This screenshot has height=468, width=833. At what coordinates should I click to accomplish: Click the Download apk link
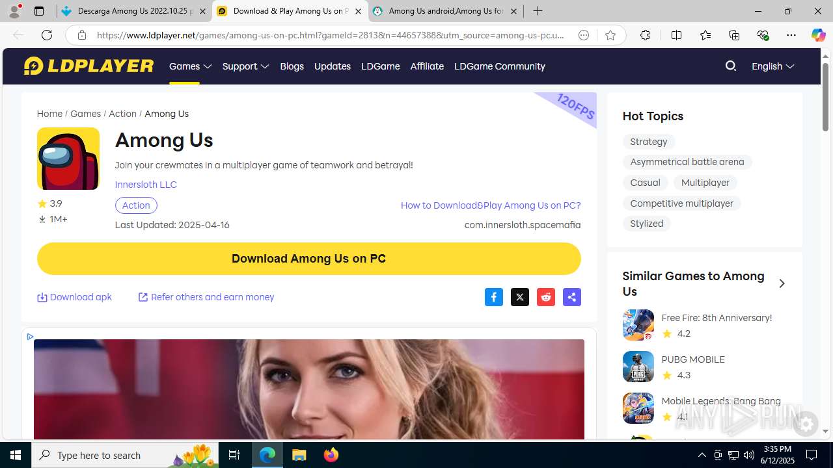coord(74,297)
